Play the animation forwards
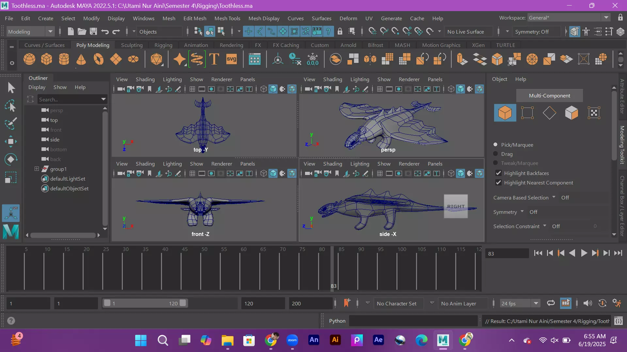The image size is (627, 352). tap(584, 253)
